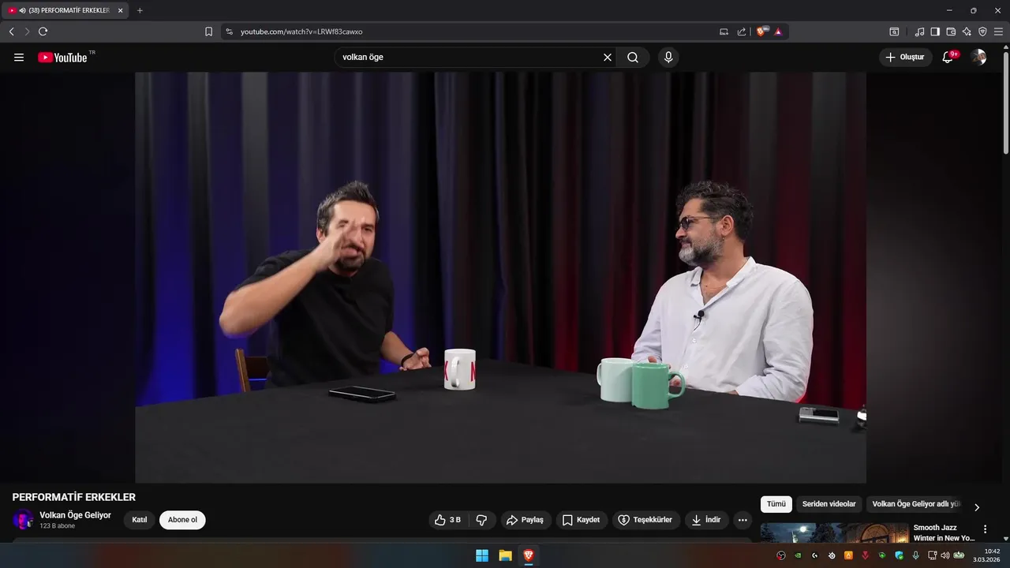Select the Volkan Öge Geliyor adlı chip

point(916,504)
